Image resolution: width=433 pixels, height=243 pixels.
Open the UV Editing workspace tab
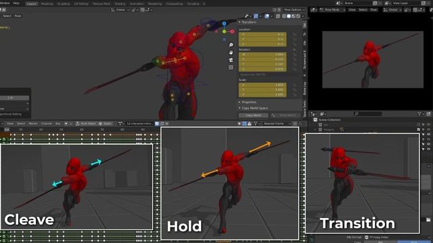[x=81, y=4]
